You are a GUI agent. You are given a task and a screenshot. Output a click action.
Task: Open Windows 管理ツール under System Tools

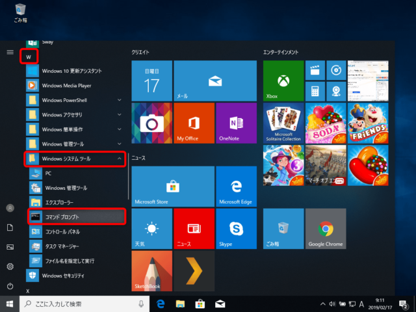[77, 188]
